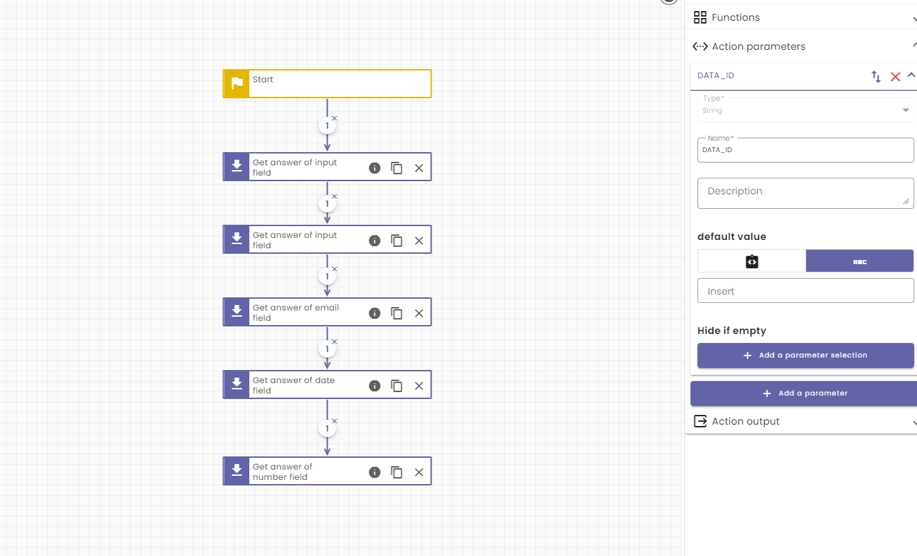This screenshot has height=556, width=917.
Task: Click the reorder arrows icon for DATA_ID
Action: 876,76
